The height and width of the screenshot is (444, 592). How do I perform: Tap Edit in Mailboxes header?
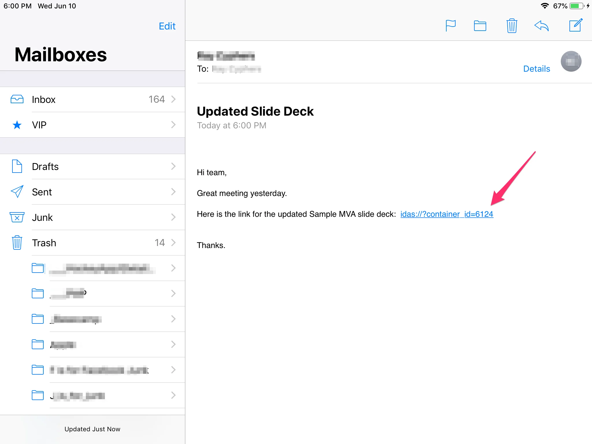point(167,26)
